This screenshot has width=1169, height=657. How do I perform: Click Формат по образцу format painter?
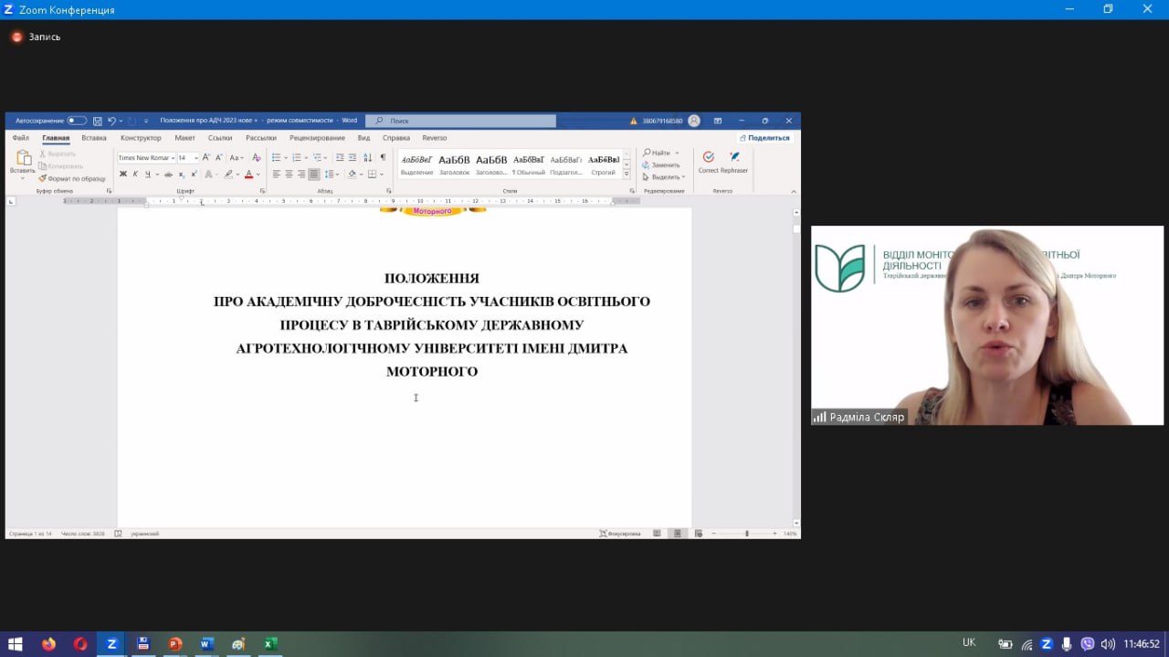(x=72, y=179)
